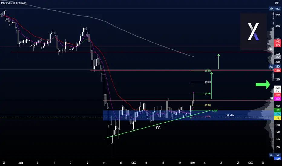This screenshot has width=282, height=166.
Task: Click the 23 date on time axis
Action: (x=205, y=163)
